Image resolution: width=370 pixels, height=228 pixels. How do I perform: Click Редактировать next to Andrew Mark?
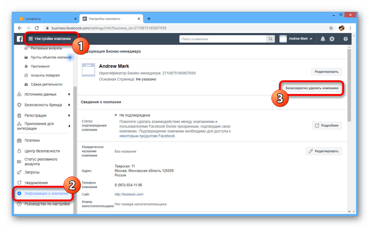(326, 72)
